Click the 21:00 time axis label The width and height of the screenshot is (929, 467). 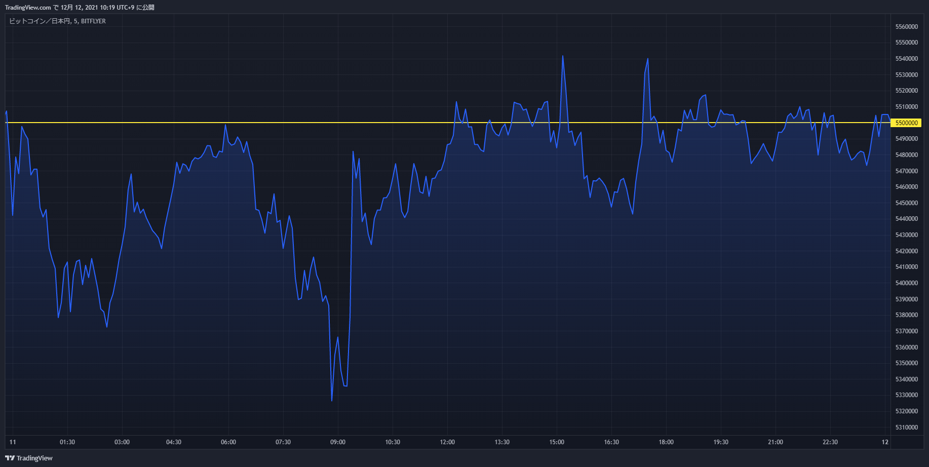coord(776,442)
